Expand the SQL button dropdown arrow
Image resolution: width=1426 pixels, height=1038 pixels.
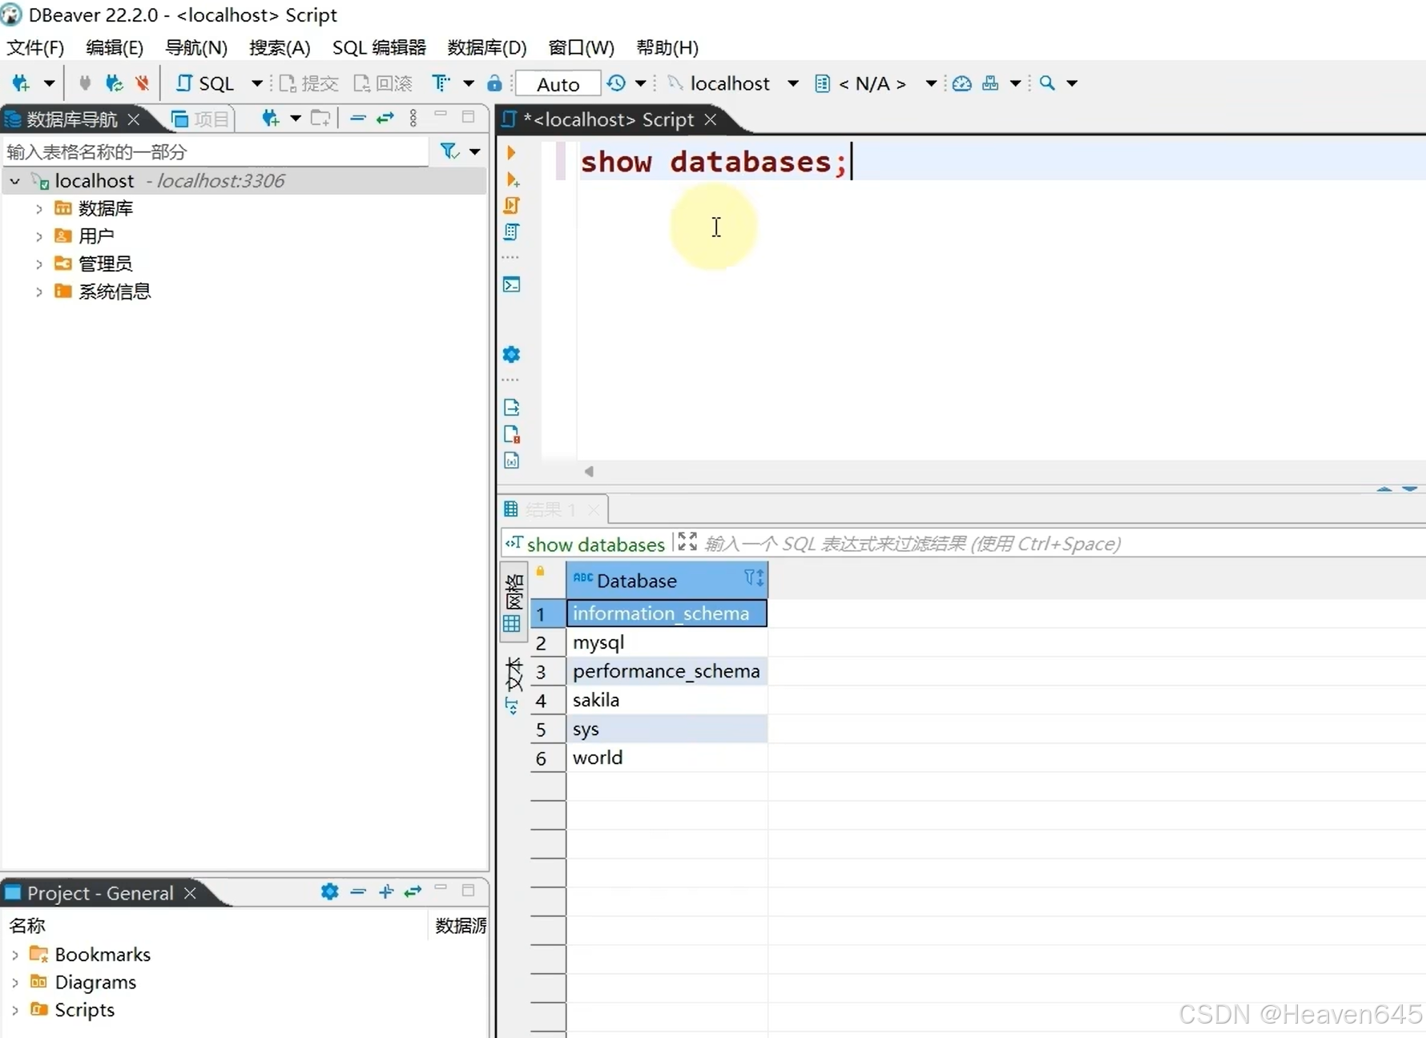pyautogui.click(x=256, y=83)
